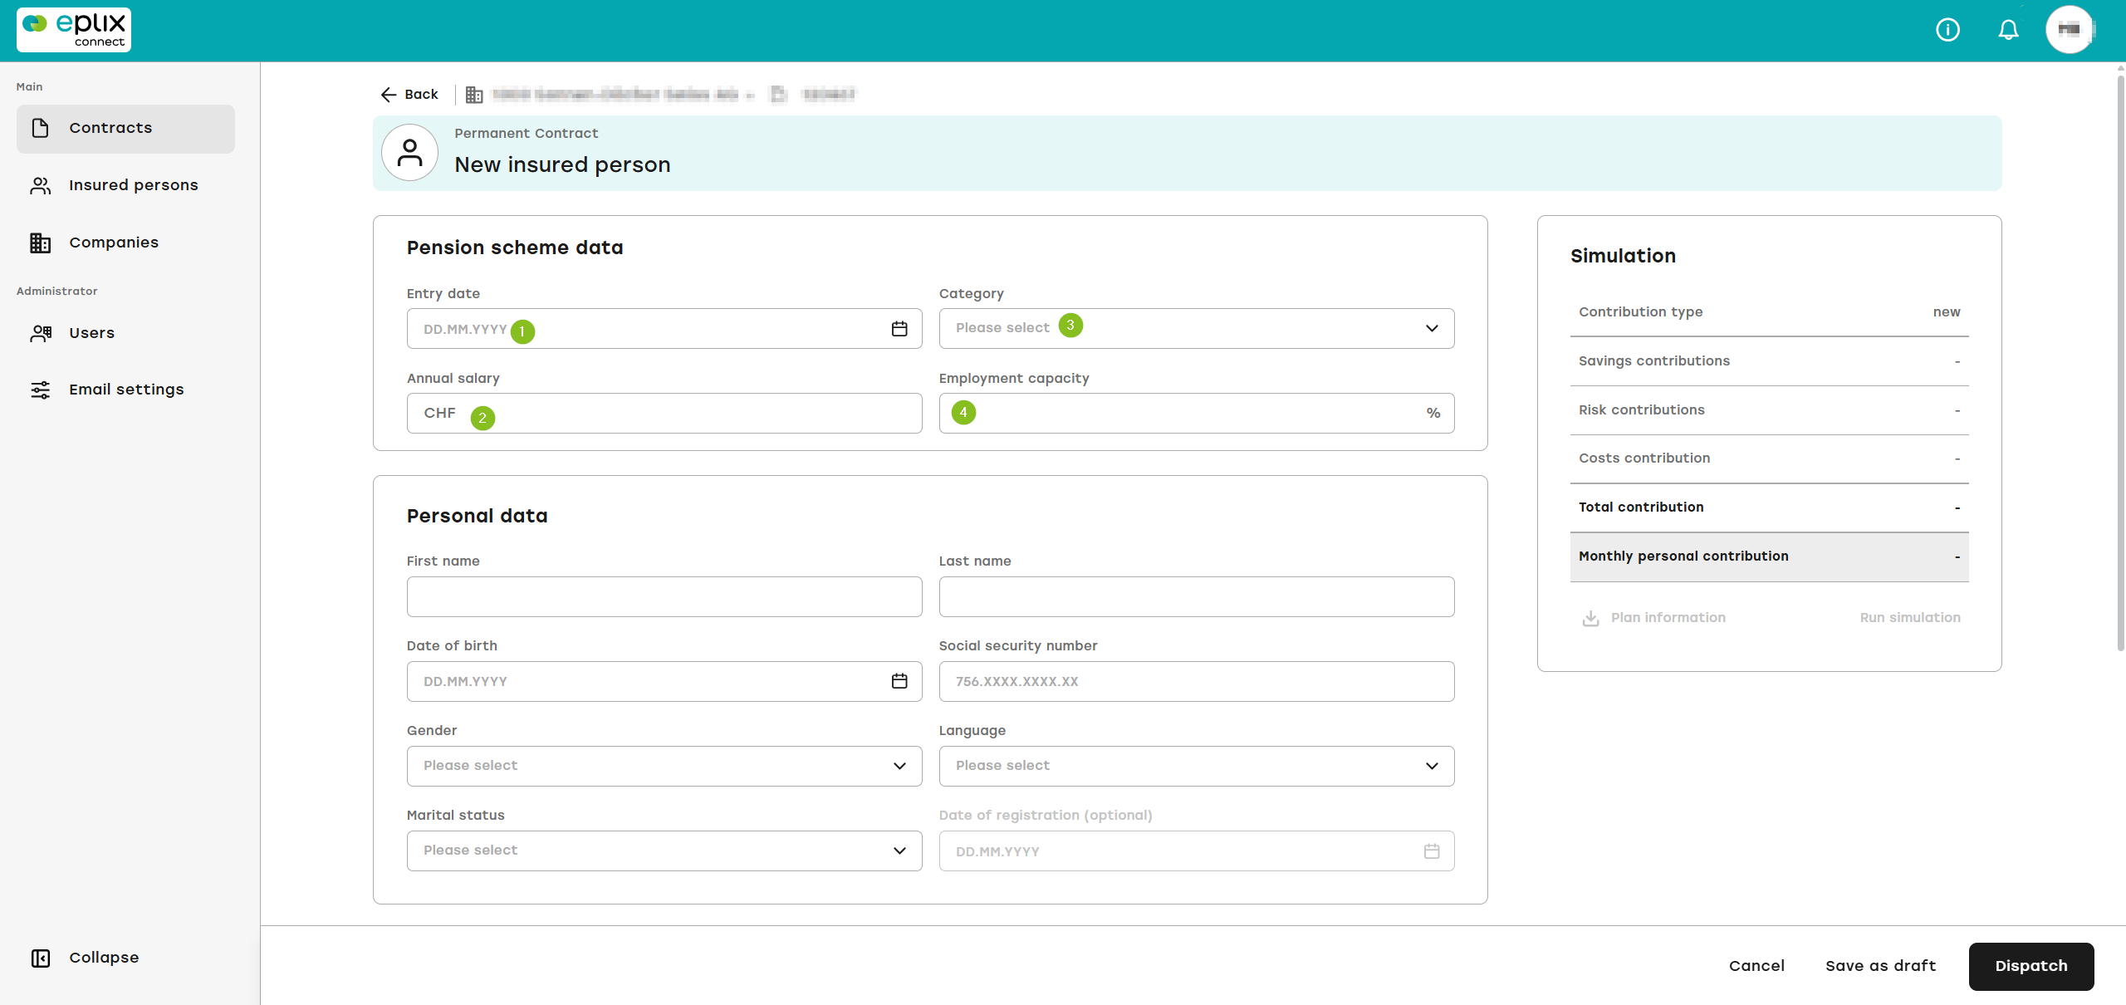Screen dimensions: 2126x1005
Task: Click 'Personal data' heading
Action: tap(477, 516)
